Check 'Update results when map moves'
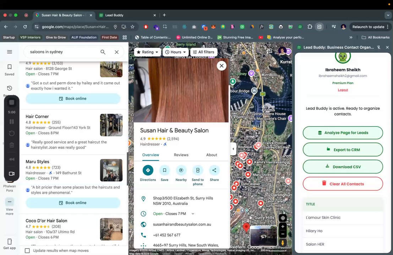This screenshot has height=255, width=393. point(27,250)
